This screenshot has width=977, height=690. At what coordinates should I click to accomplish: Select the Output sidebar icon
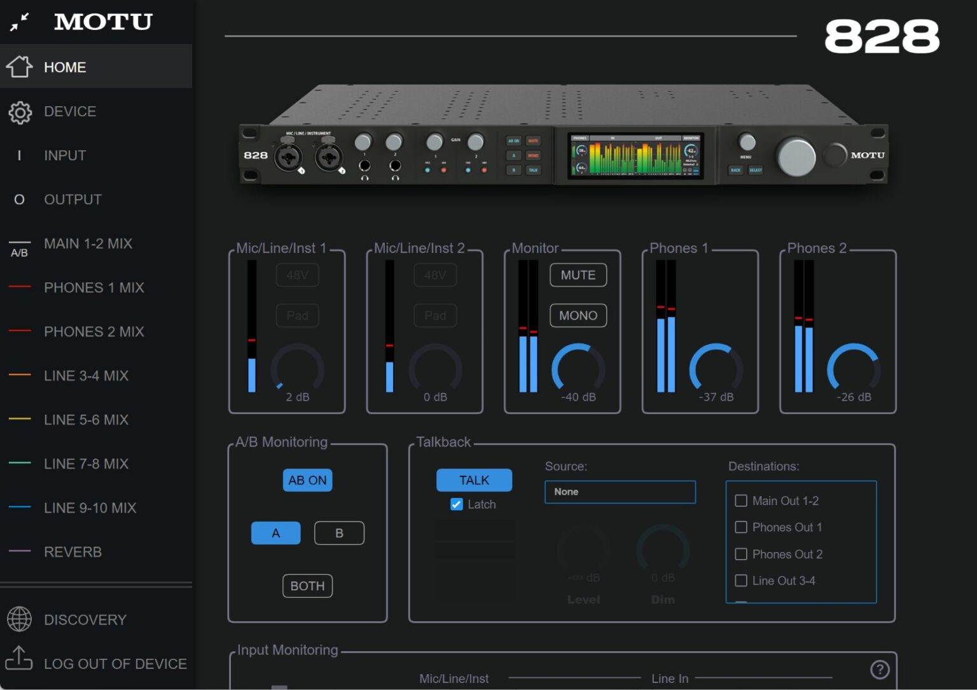pos(19,199)
